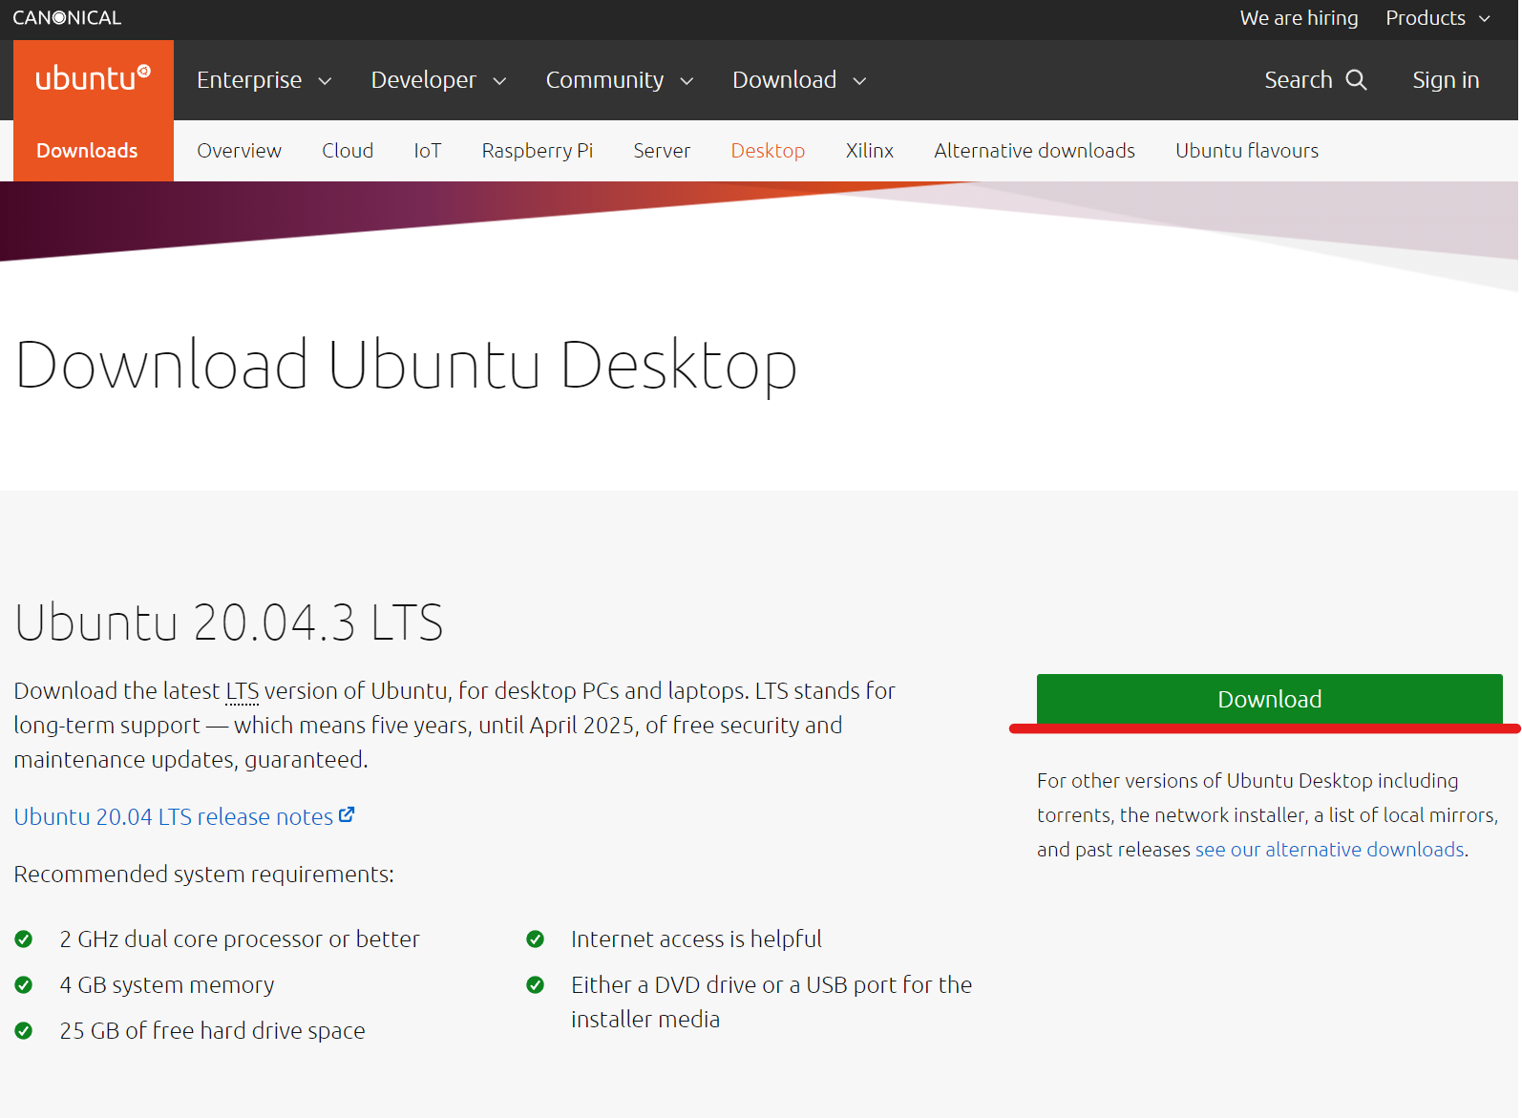The image size is (1522, 1118).
Task: Expand the Download menu chevron in navbar
Action: click(x=859, y=81)
